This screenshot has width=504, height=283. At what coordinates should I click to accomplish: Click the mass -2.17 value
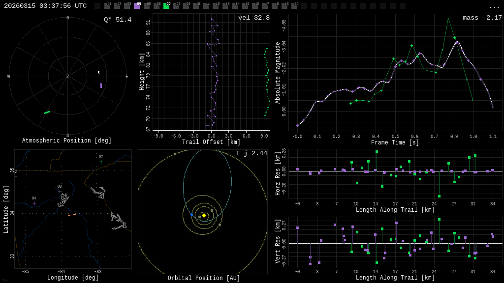coord(482,18)
